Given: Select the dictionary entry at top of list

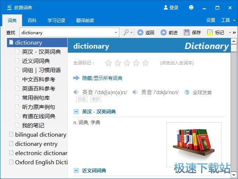Looking at the screenshot, I should click(x=37, y=42).
